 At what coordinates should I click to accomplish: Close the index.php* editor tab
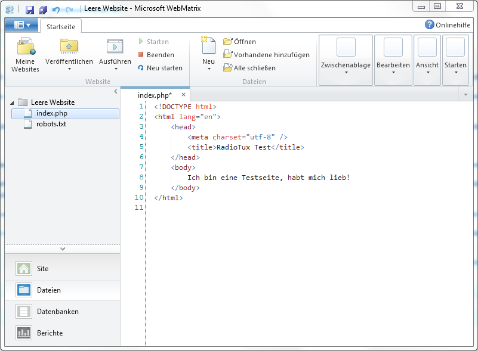183,94
